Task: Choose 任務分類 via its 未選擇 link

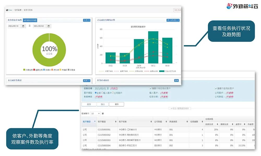Action: point(164,97)
